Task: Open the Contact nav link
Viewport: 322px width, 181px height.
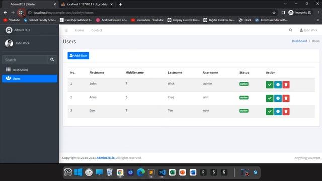Action: 97,30
